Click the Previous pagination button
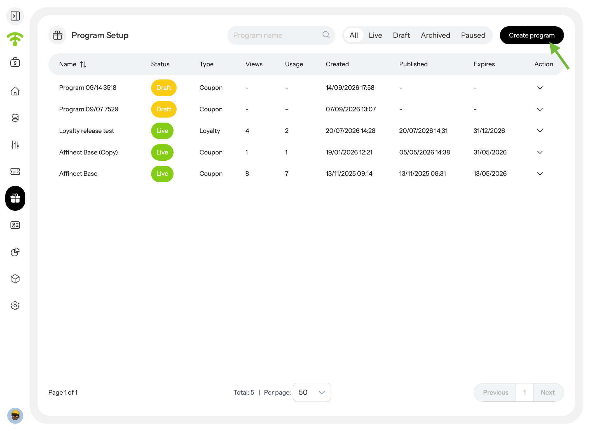 (x=495, y=392)
